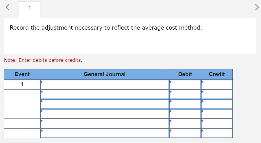Click the 'Enter debits before credits' note
This screenshot has width=261, height=143.
pyautogui.click(x=43, y=60)
